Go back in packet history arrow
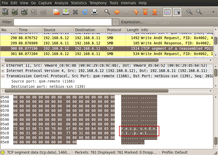Viewport: 218px width, 155px height. (x=117, y=12)
